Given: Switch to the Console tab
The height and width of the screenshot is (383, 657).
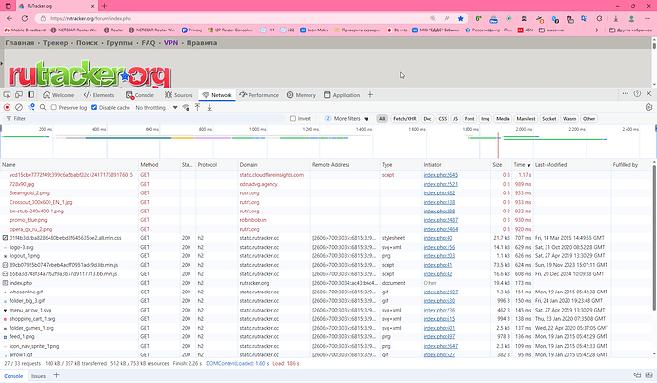Looking at the screenshot, I should [x=140, y=95].
